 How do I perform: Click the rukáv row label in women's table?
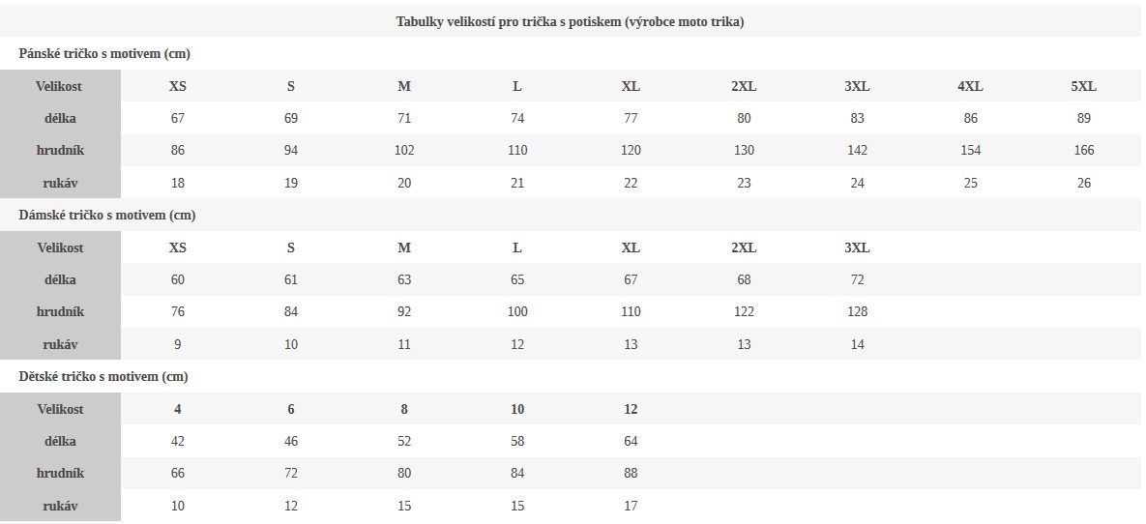60,344
